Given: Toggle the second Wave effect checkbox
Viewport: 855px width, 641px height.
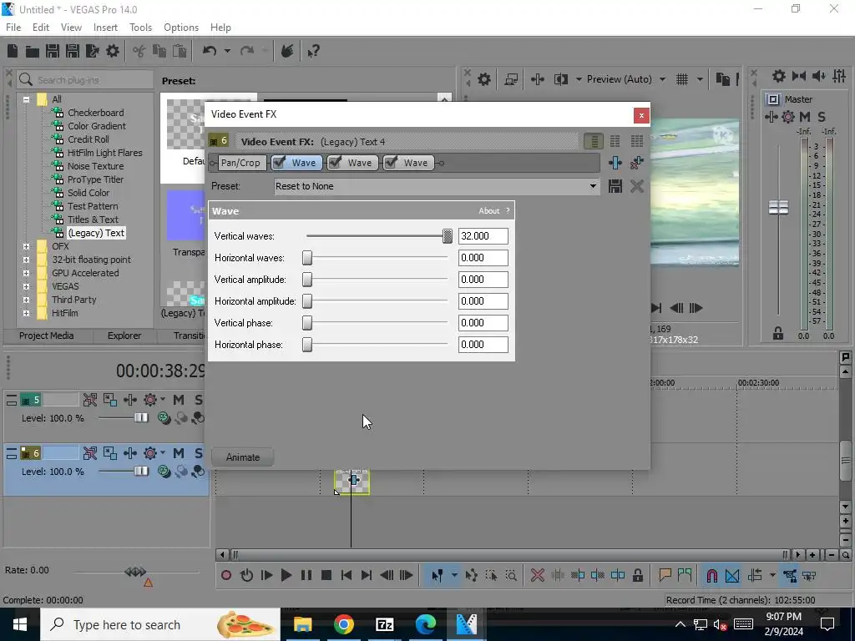Looking at the screenshot, I should (335, 163).
